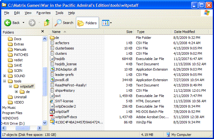Click the folder tree scroll-up arrow

point(44,39)
